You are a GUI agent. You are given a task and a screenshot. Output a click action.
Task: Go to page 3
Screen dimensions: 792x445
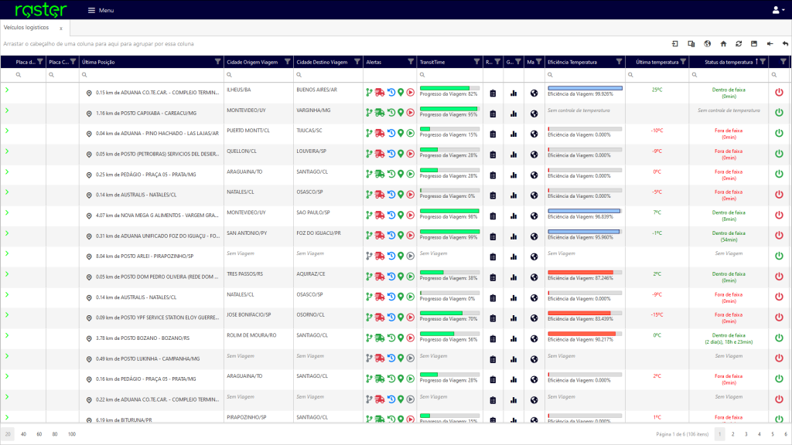pos(746,434)
